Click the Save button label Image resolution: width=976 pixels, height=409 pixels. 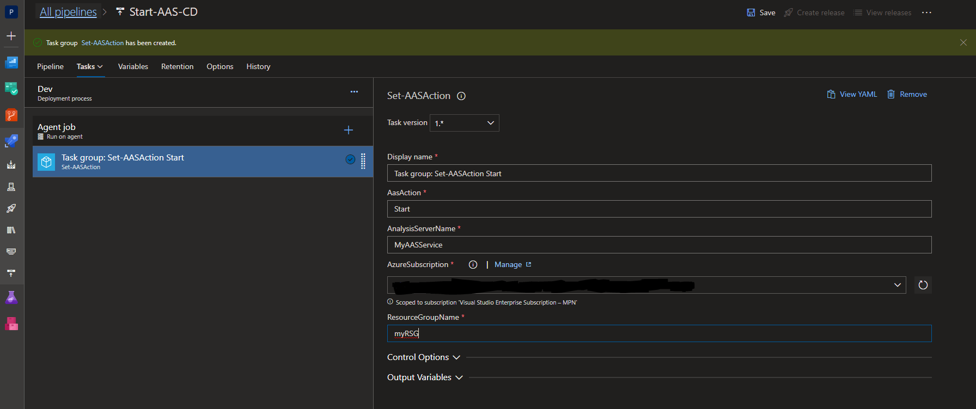767,13
